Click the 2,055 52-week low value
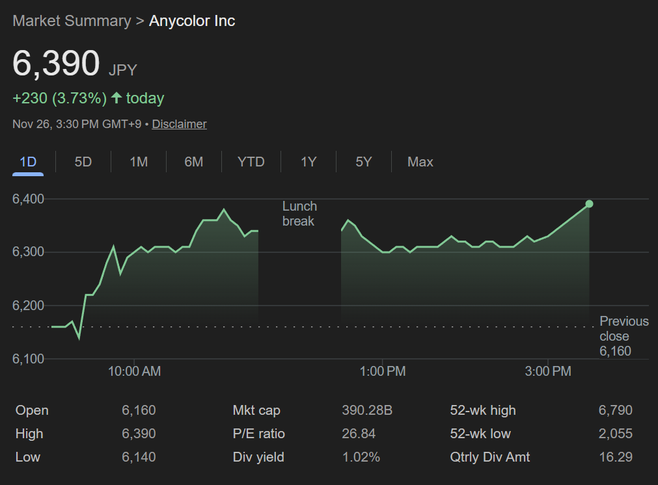 click(616, 434)
